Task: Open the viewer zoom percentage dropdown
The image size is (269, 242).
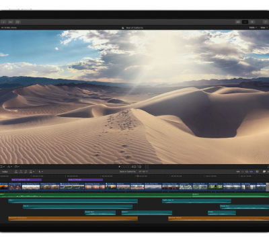Action: (253, 28)
